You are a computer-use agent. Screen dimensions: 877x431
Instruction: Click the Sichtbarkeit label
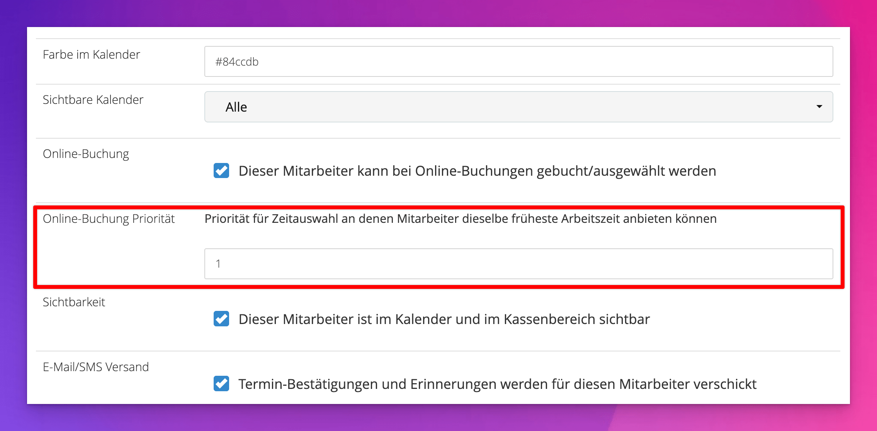[x=74, y=302]
